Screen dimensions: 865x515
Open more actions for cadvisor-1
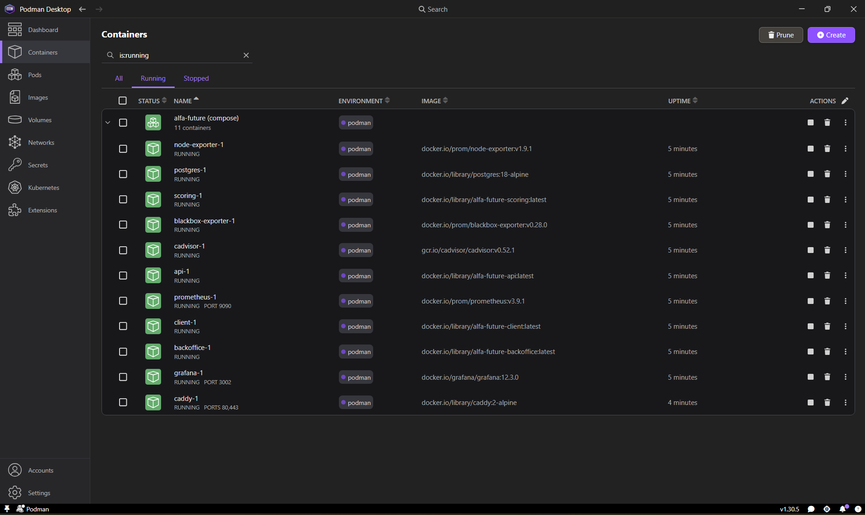(x=845, y=250)
